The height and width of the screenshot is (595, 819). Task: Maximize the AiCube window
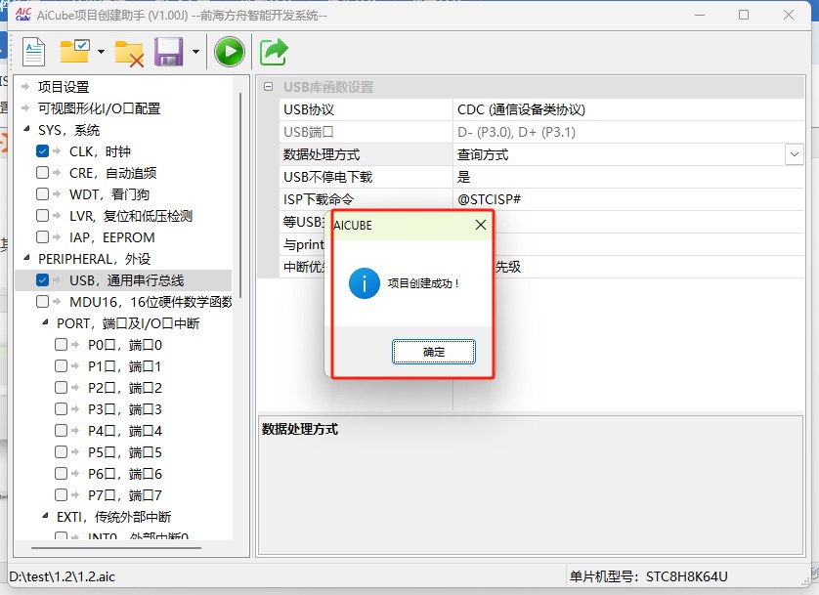click(x=744, y=15)
